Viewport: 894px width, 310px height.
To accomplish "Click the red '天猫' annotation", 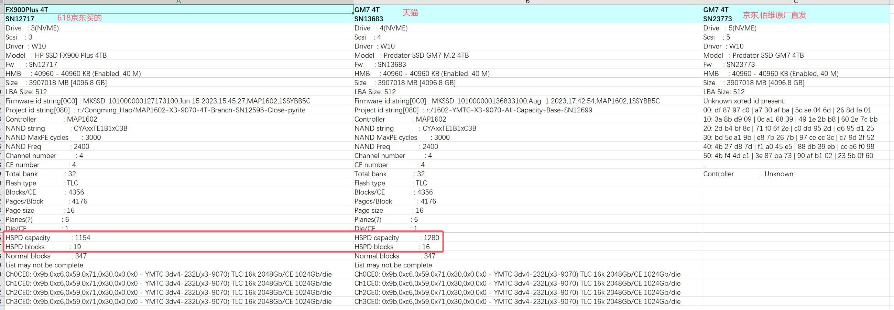I will coord(410,13).
